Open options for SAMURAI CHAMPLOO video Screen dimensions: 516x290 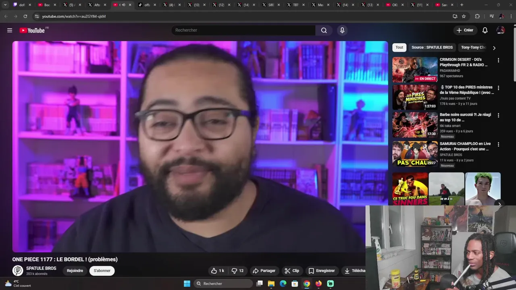[498, 144]
